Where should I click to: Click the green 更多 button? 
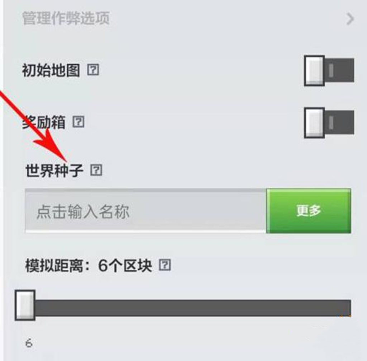tap(309, 210)
